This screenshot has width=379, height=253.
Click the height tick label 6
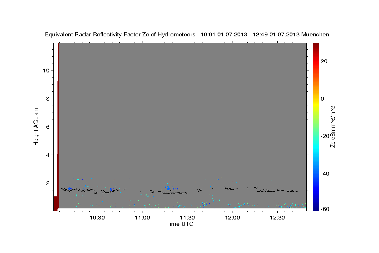[x=48, y=127]
